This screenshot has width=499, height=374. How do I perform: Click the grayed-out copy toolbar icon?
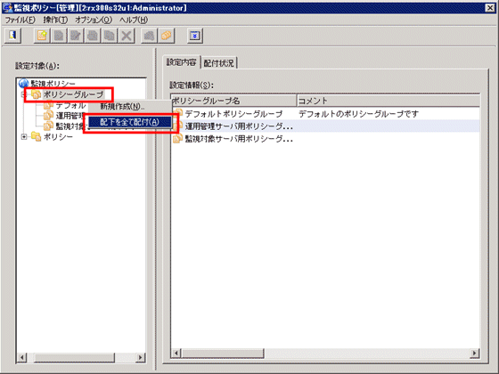click(x=110, y=36)
